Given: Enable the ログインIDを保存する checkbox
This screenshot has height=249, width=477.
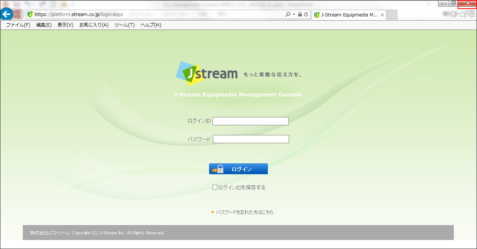Looking at the screenshot, I should (x=215, y=187).
